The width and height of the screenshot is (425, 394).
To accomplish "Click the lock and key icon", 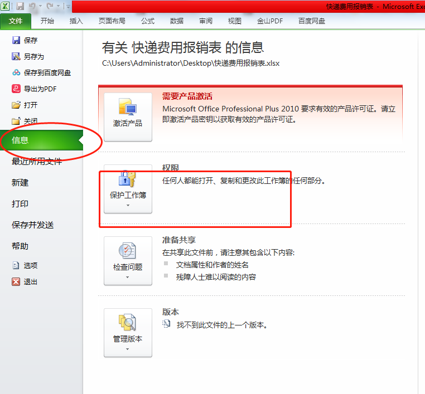I will click(127, 179).
